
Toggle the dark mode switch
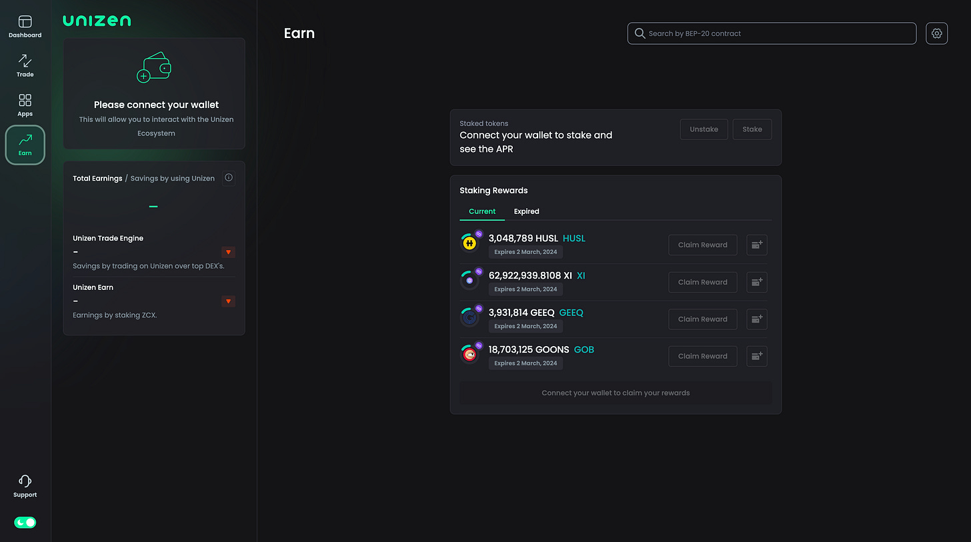point(25,523)
